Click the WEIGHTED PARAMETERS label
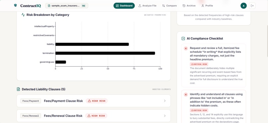 [155, 15]
